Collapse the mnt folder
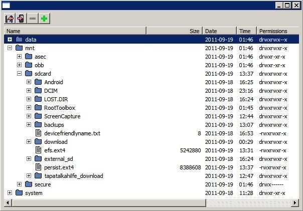This screenshot has height=211, width=303. point(10,48)
